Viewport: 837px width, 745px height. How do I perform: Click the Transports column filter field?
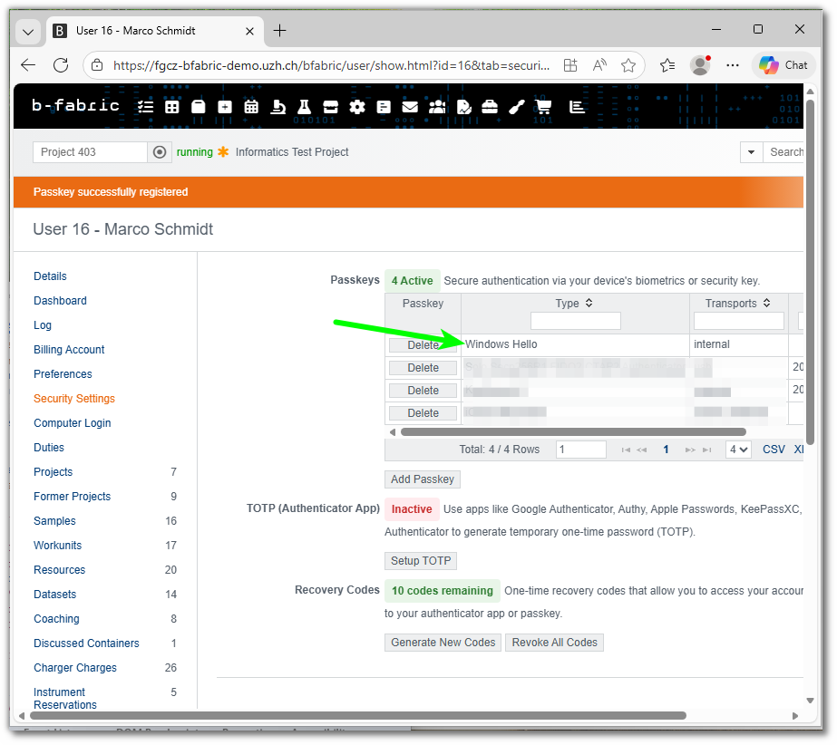tap(739, 321)
